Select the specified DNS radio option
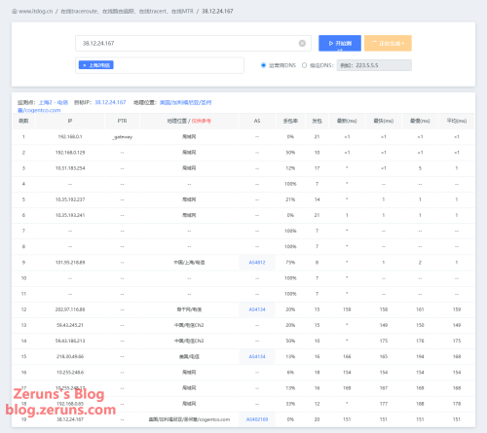 [x=304, y=65]
